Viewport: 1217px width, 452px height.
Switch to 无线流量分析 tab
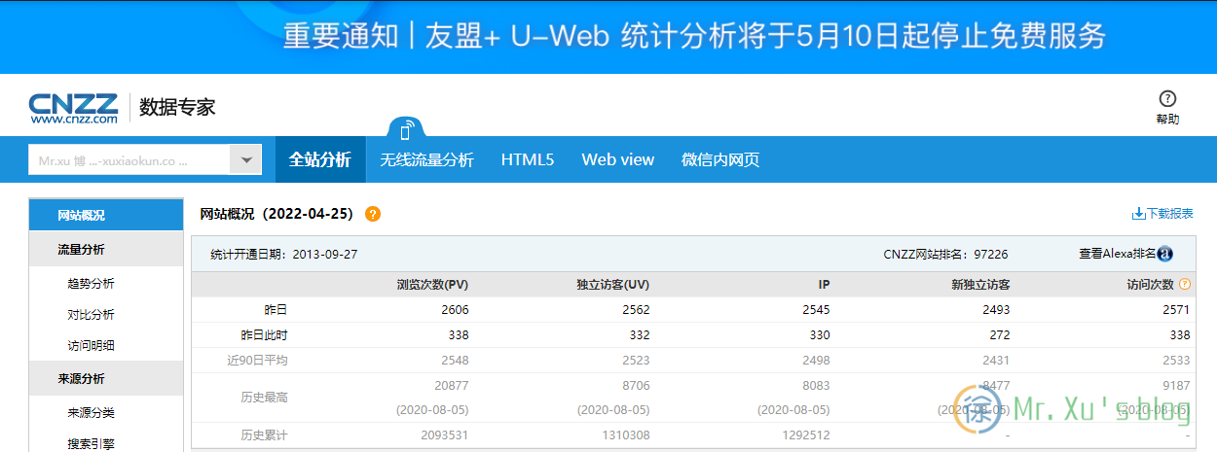point(426,159)
